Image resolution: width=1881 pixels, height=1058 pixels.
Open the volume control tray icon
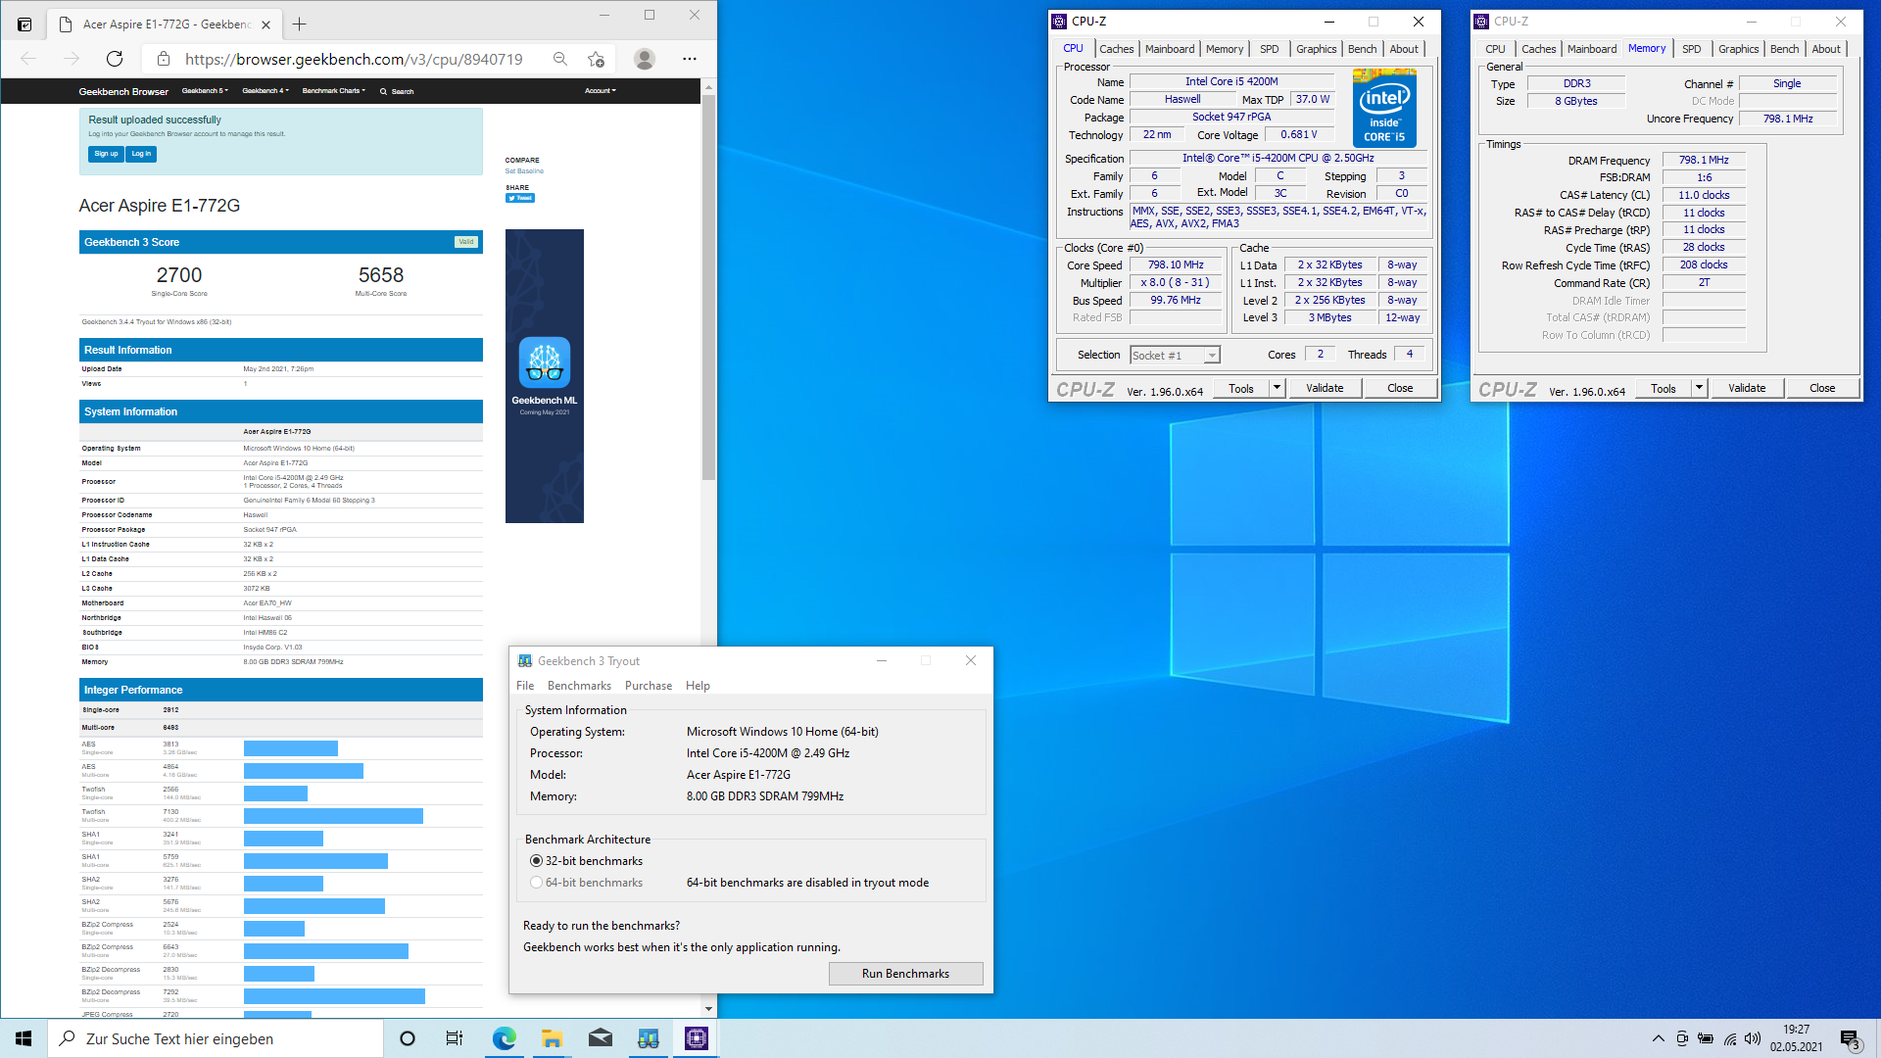[x=1753, y=1038]
